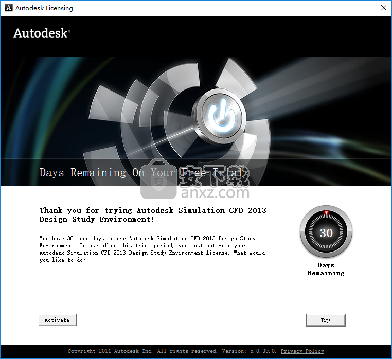Open the Privacy Policy link
Screen dimensions: 392x359
click(x=302, y=351)
